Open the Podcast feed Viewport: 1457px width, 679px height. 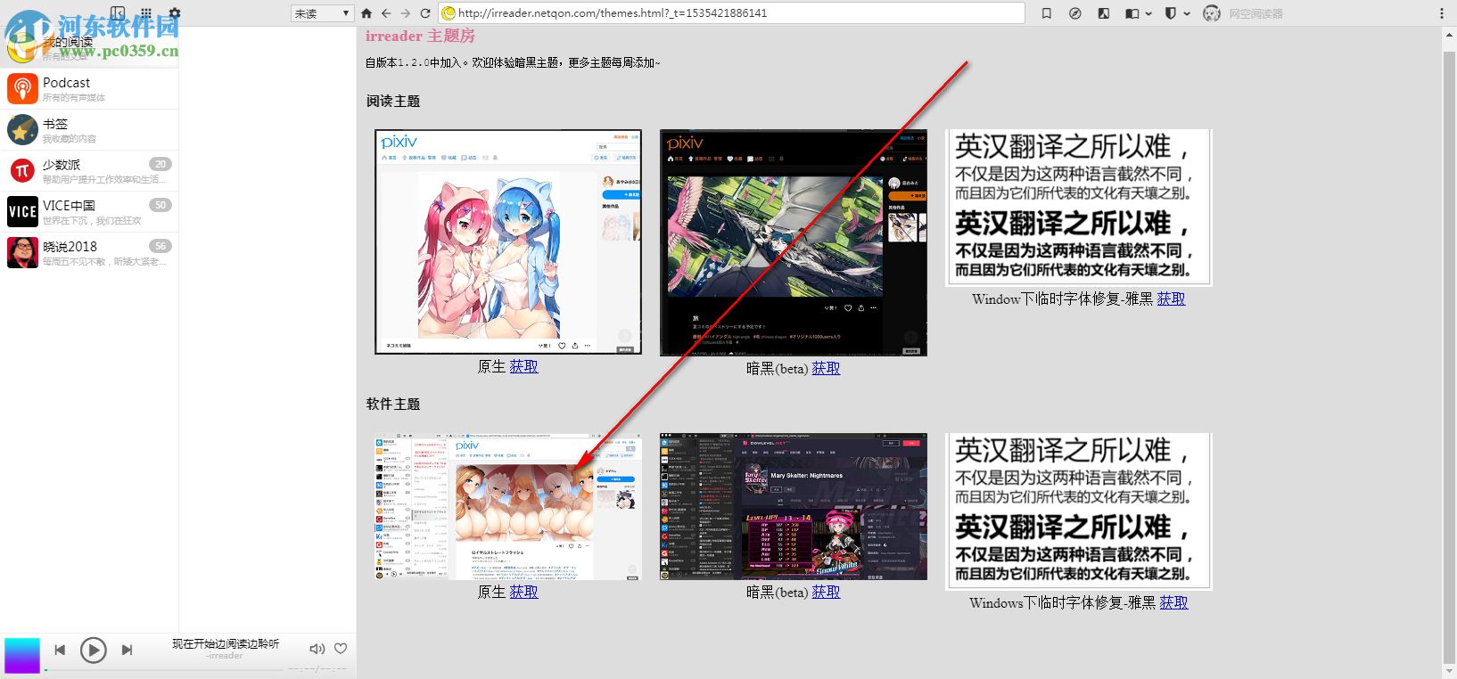click(x=89, y=89)
